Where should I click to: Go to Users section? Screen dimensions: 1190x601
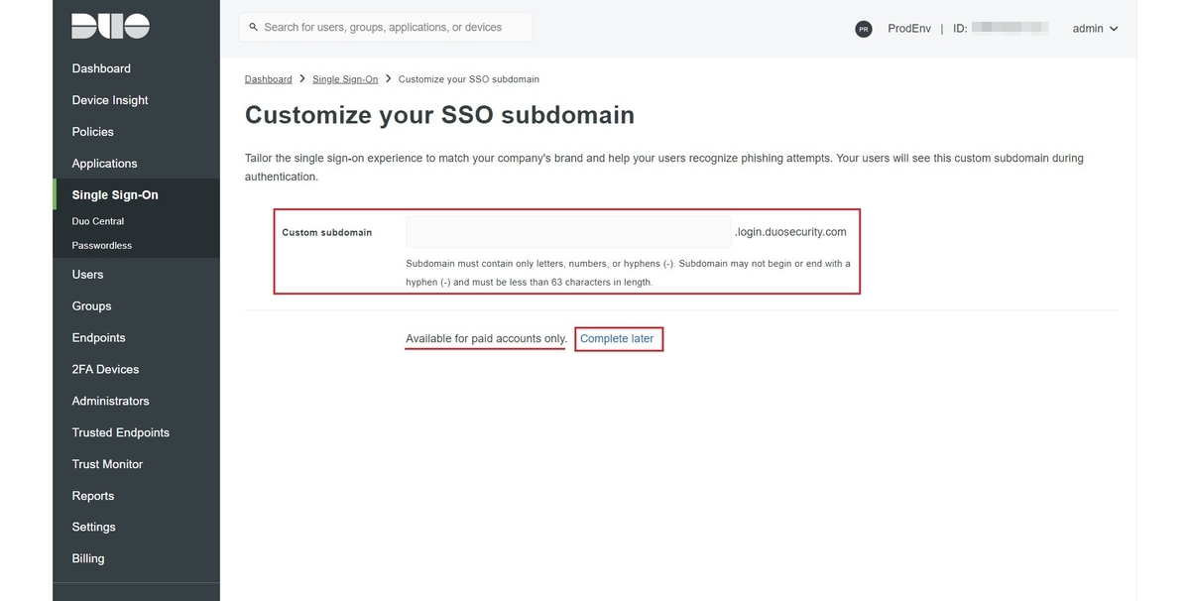[87, 275]
